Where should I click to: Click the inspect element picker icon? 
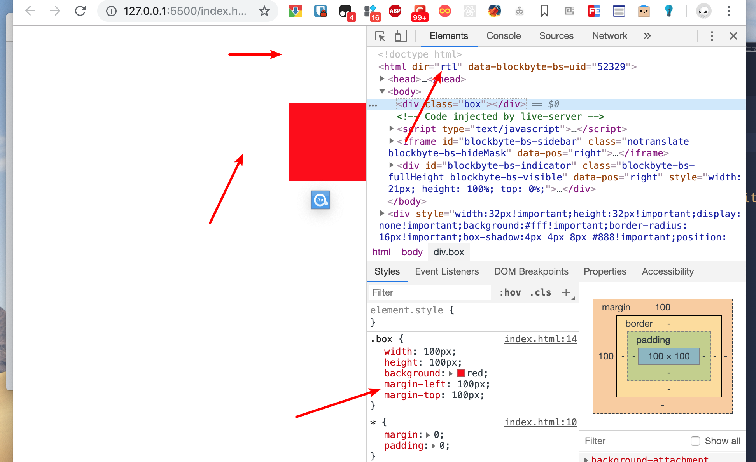click(380, 36)
